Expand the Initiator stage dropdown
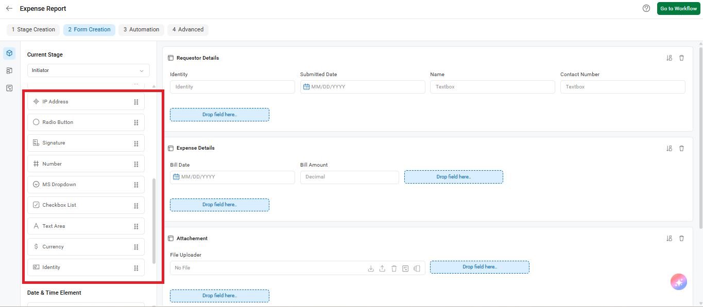Screen dimensions: 703x307 89,70
